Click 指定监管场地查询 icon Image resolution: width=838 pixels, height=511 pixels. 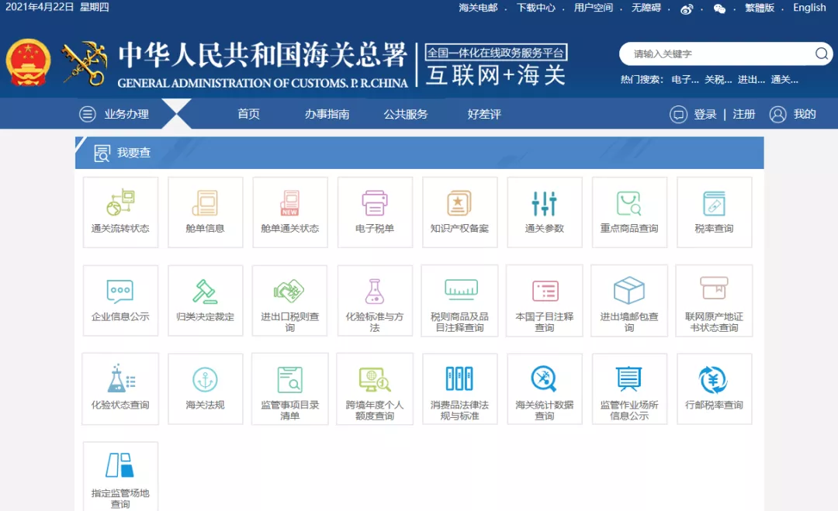tap(119, 465)
